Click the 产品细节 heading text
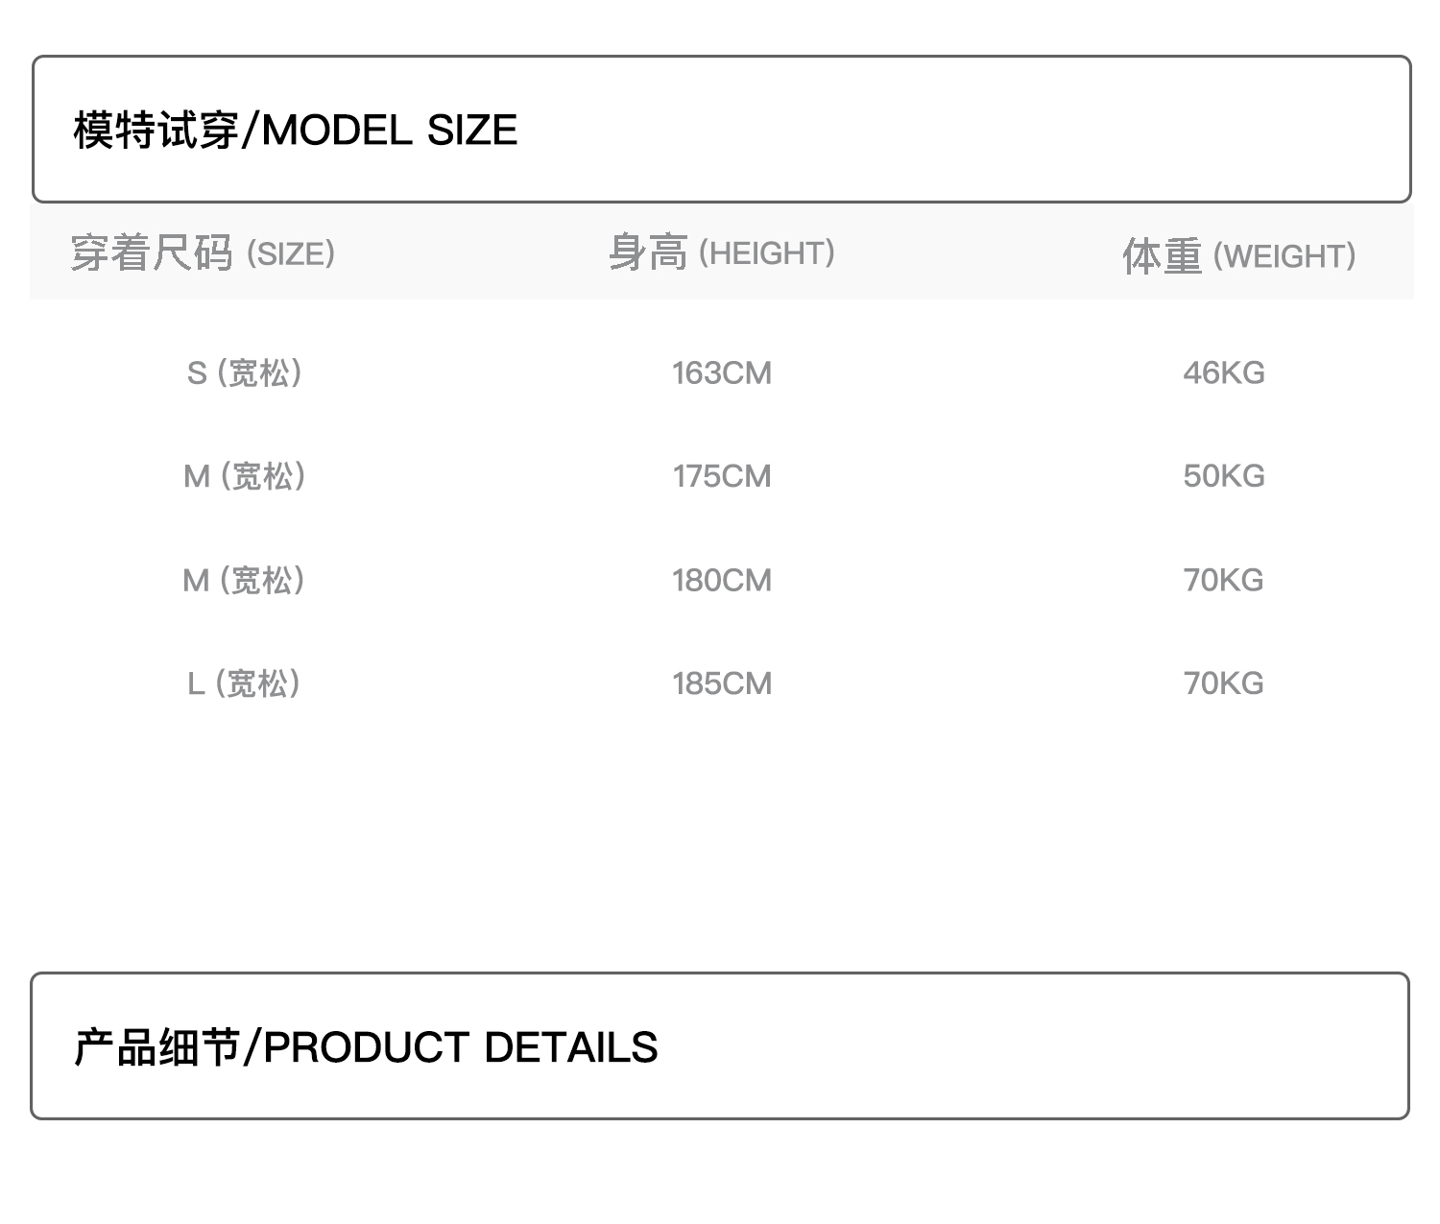Viewport: 1440px width, 1224px height. click(x=156, y=1047)
